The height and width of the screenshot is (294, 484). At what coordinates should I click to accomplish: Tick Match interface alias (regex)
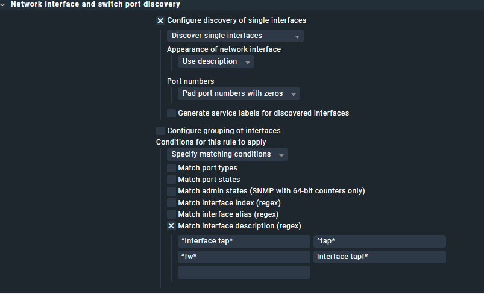pyautogui.click(x=172, y=214)
